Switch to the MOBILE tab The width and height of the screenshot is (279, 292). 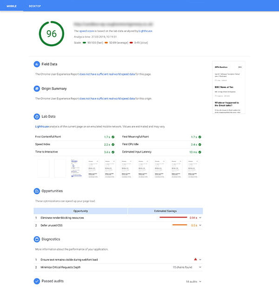pos(12,6)
